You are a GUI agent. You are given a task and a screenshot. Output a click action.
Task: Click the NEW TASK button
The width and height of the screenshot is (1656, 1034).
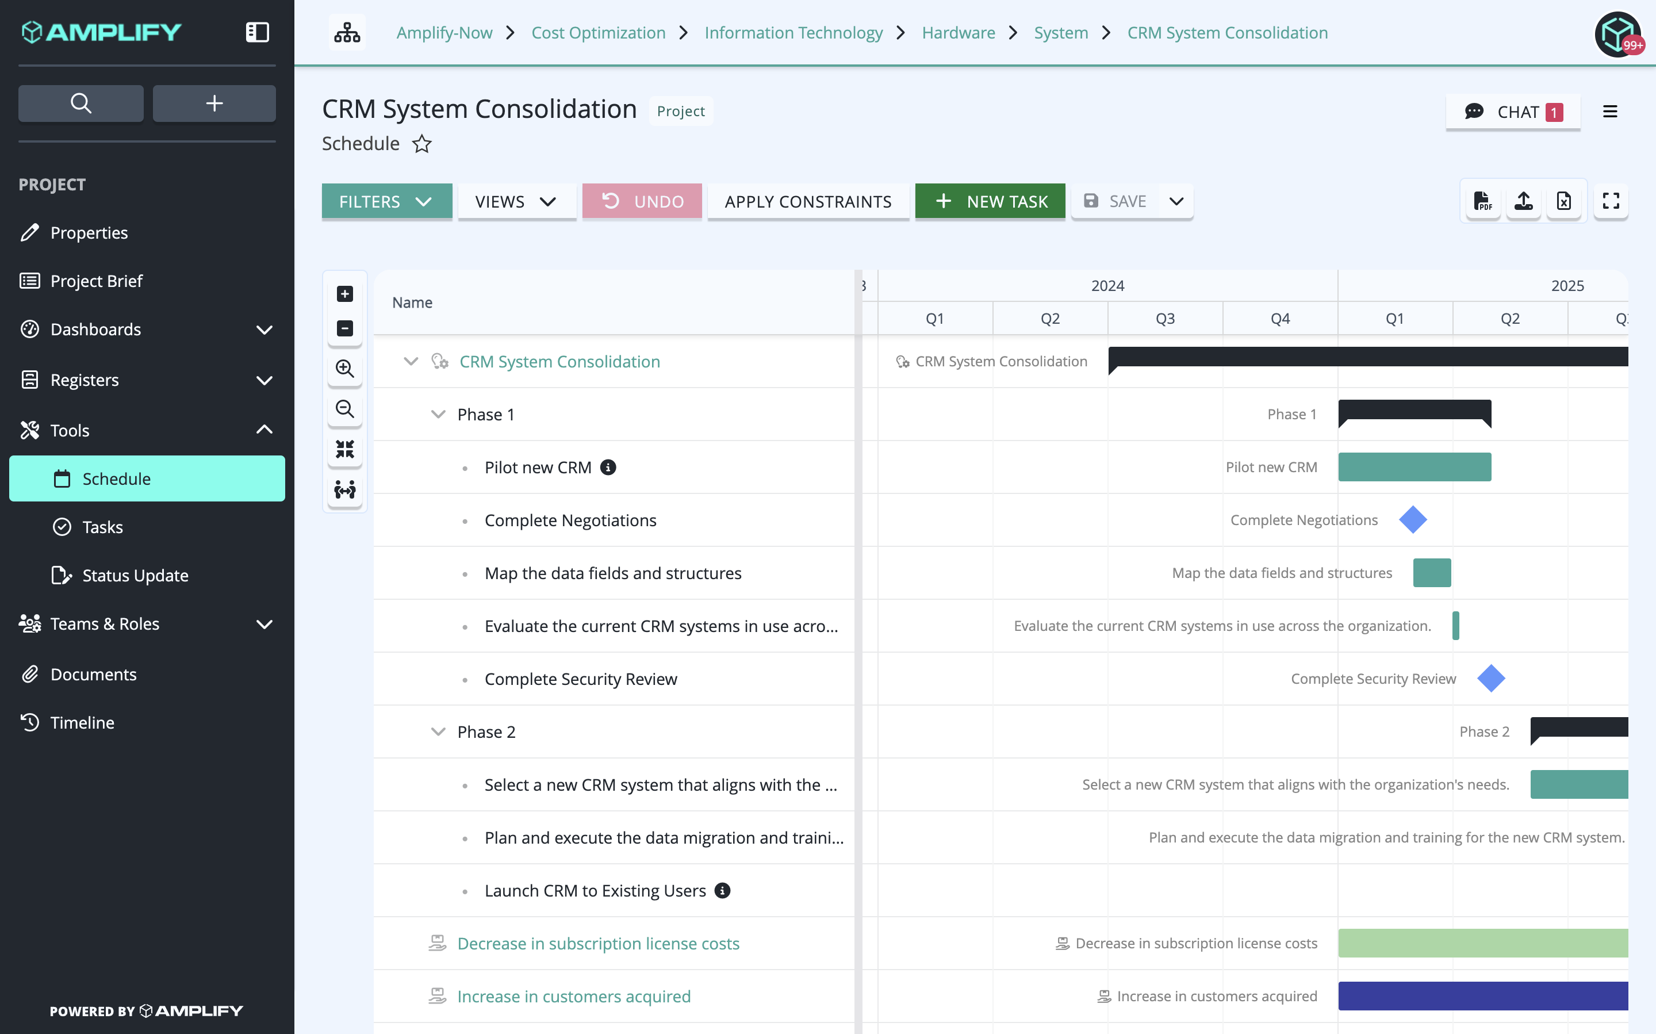(990, 201)
